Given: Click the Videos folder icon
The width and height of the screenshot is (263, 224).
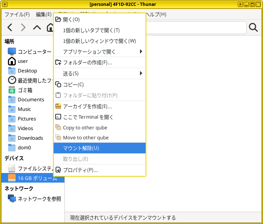Looking at the screenshot, I should [x=12, y=128].
